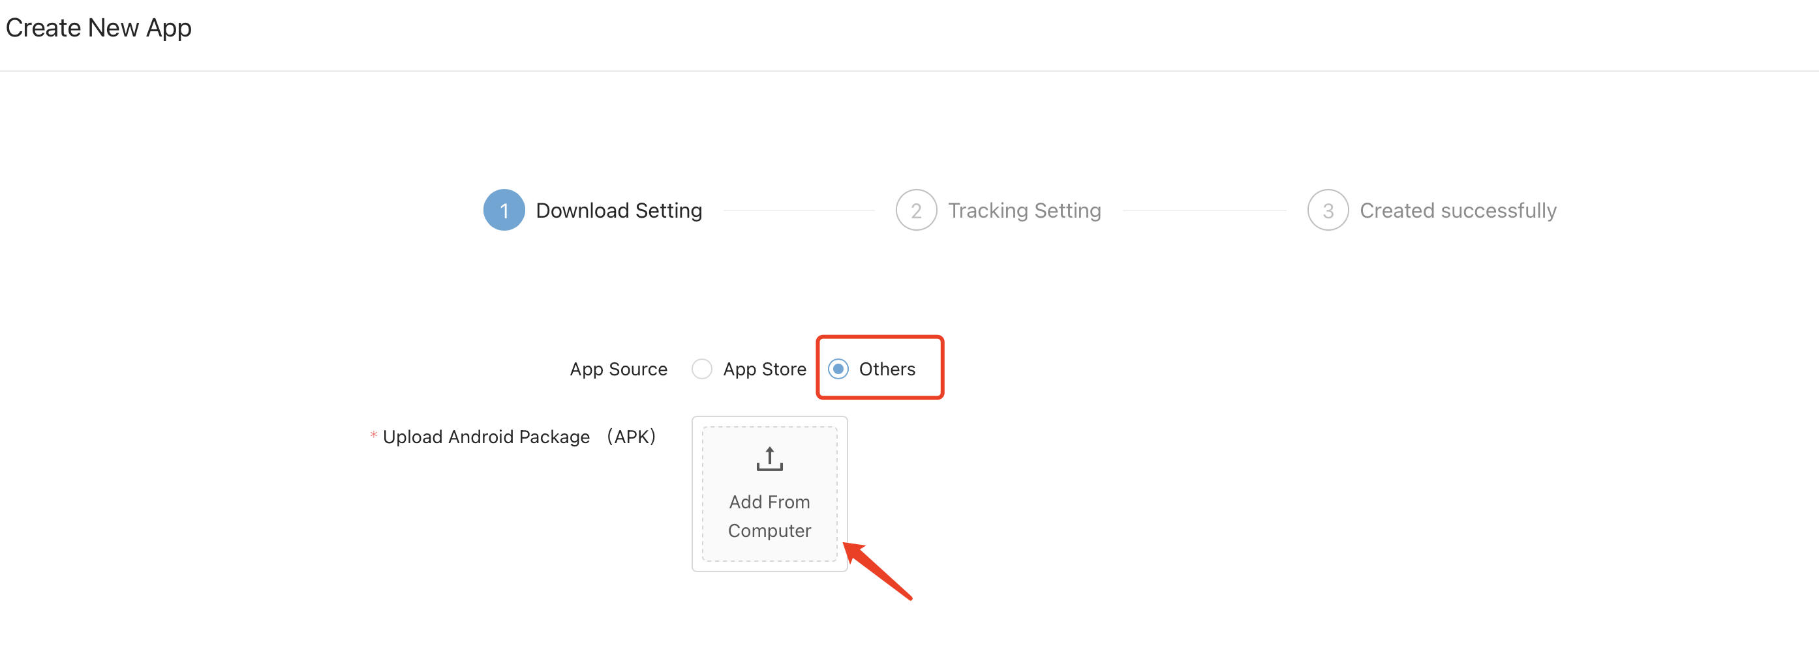The height and width of the screenshot is (653, 1819).
Task: Click the step 3 number circle
Action: [x=1328, y=210]
